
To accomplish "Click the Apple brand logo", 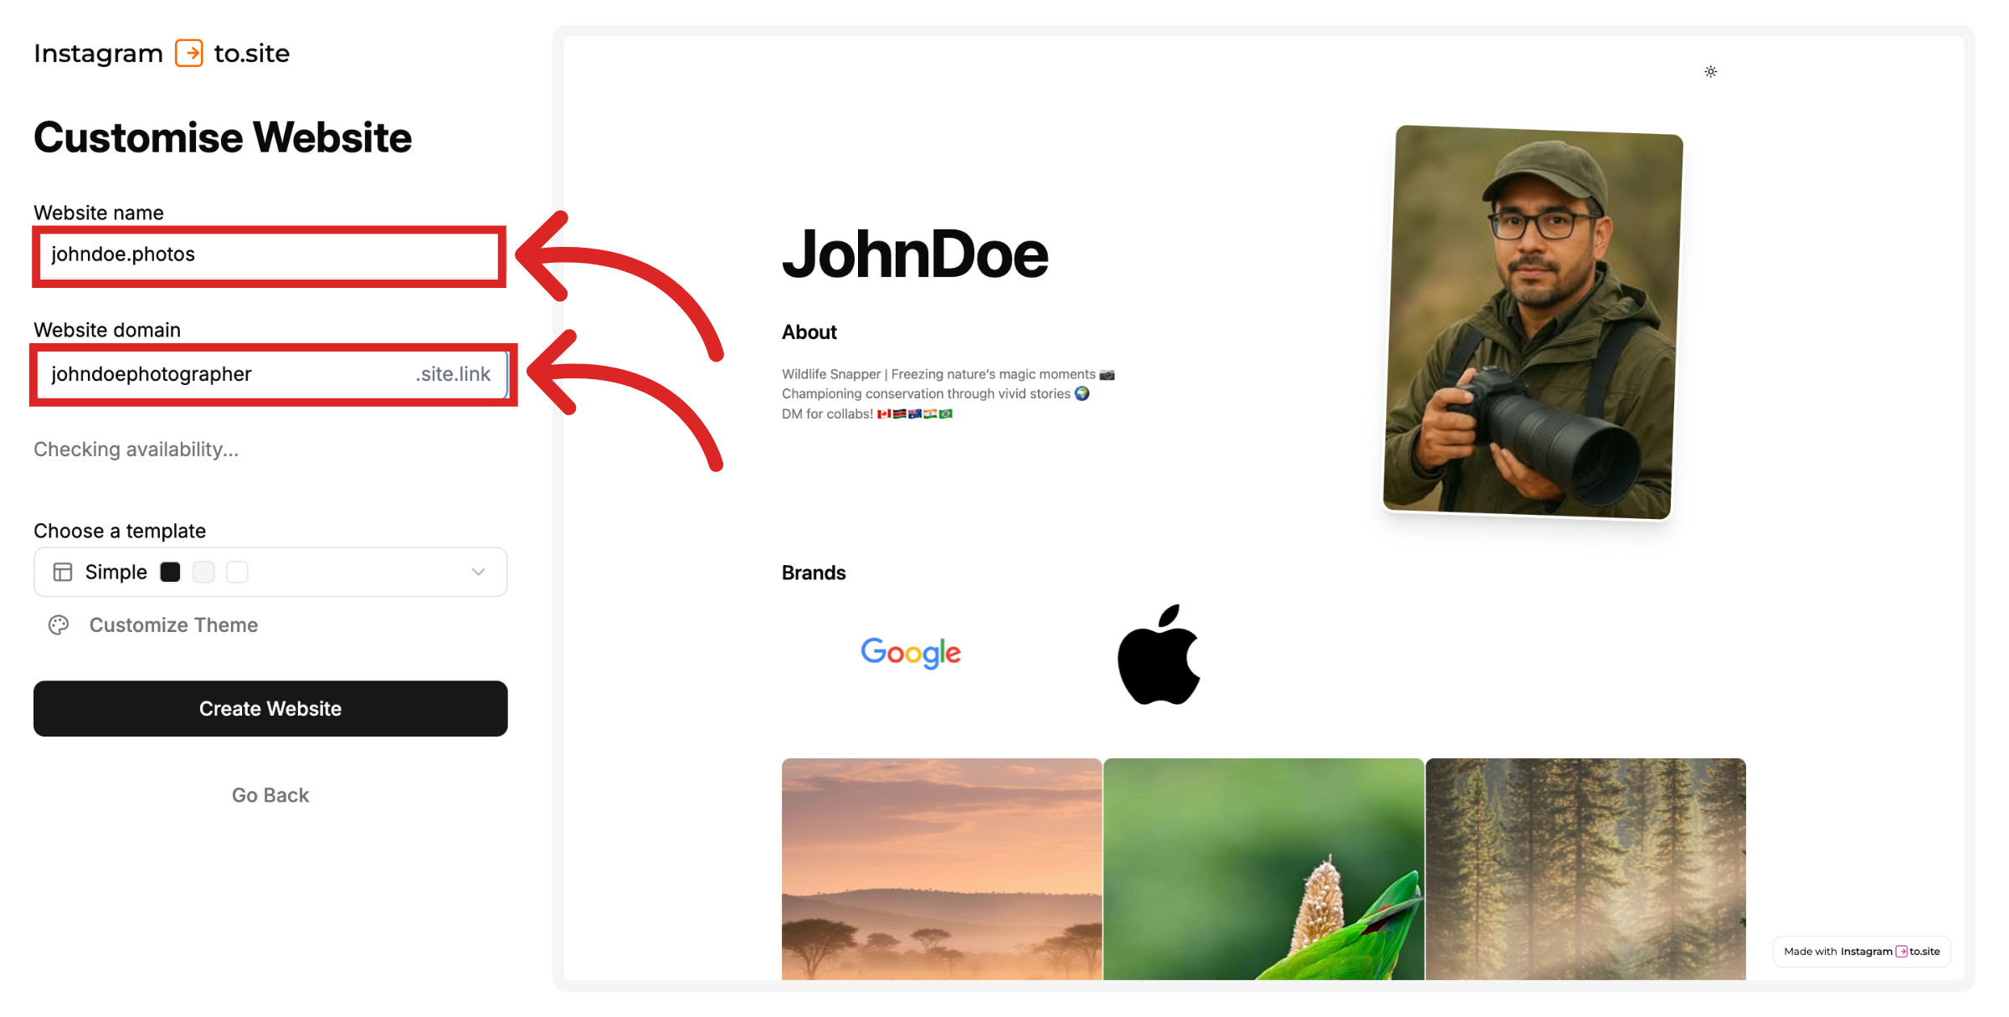I will 1159,655.
